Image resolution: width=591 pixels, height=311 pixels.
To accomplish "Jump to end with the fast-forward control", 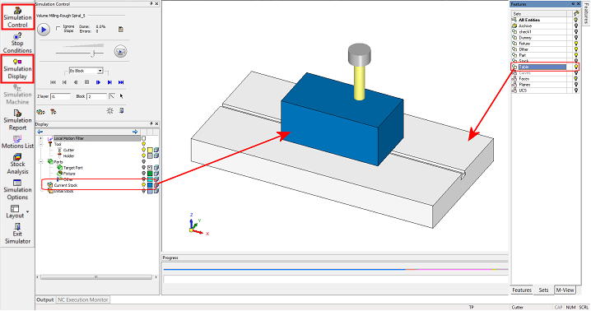I will pos(121,82).
